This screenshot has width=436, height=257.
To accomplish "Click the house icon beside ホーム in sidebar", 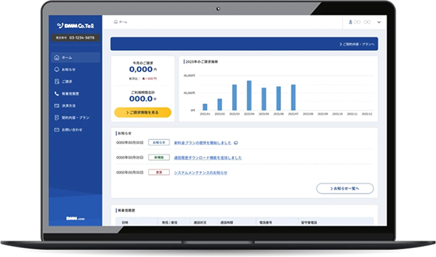I will click(57, 58).
